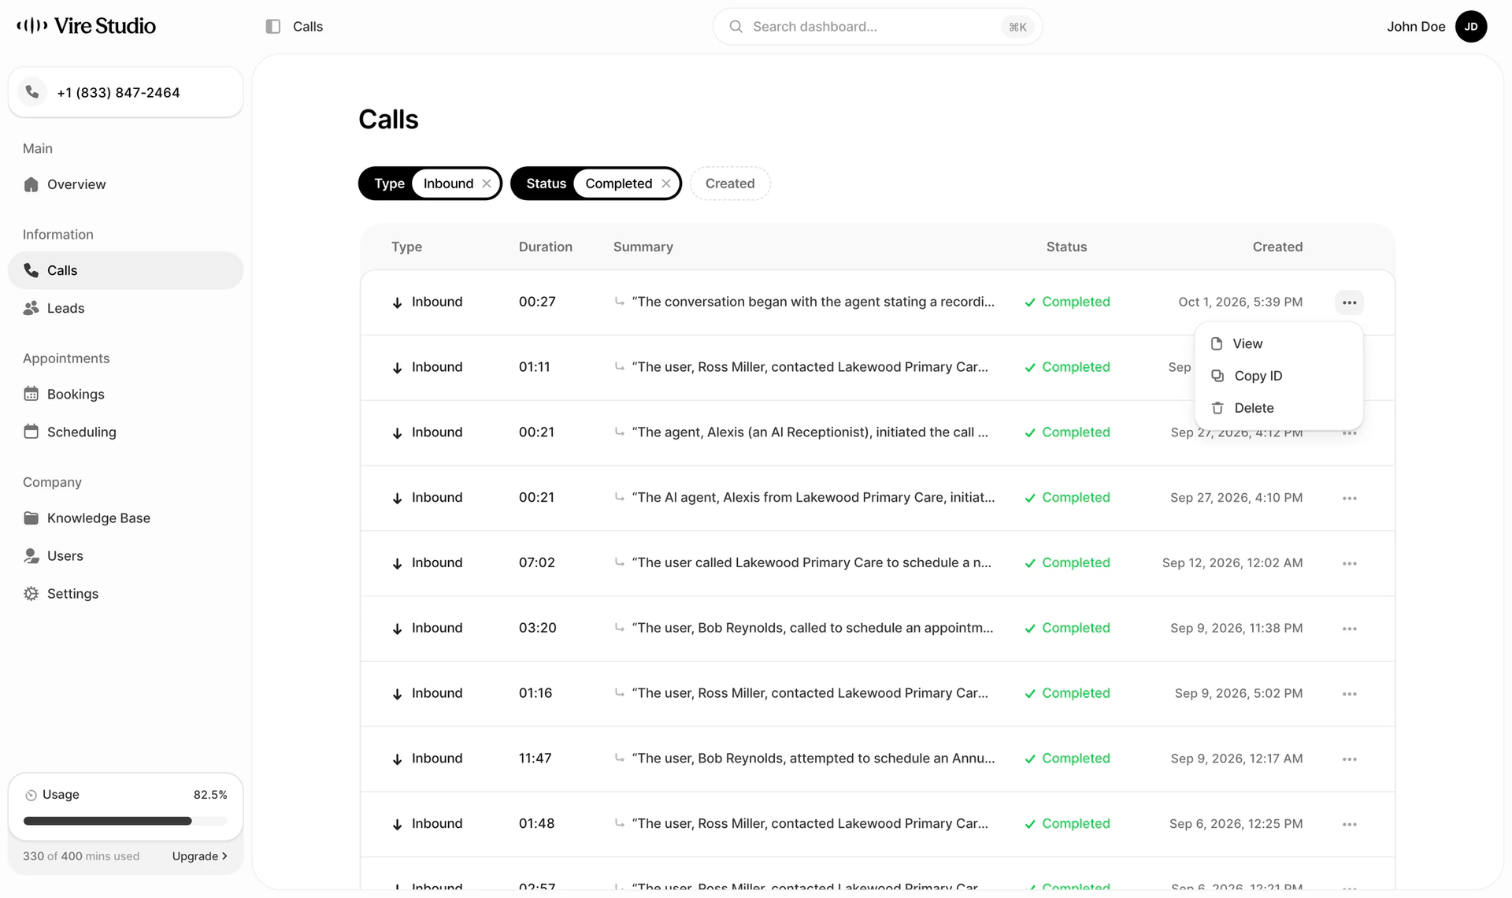This screenshot has width=1512, height=898.
Task: Sort by the Created column header
Action: [x=1277, y=247]
